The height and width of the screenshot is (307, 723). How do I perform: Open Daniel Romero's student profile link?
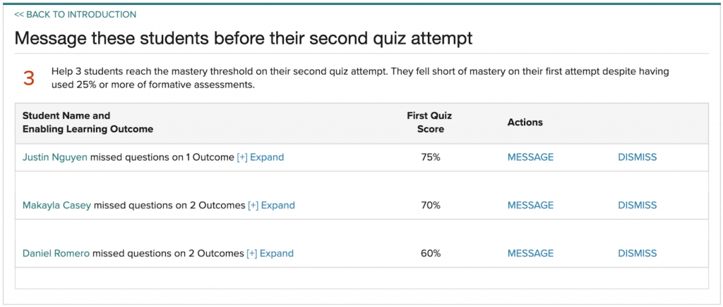[56, 253]
